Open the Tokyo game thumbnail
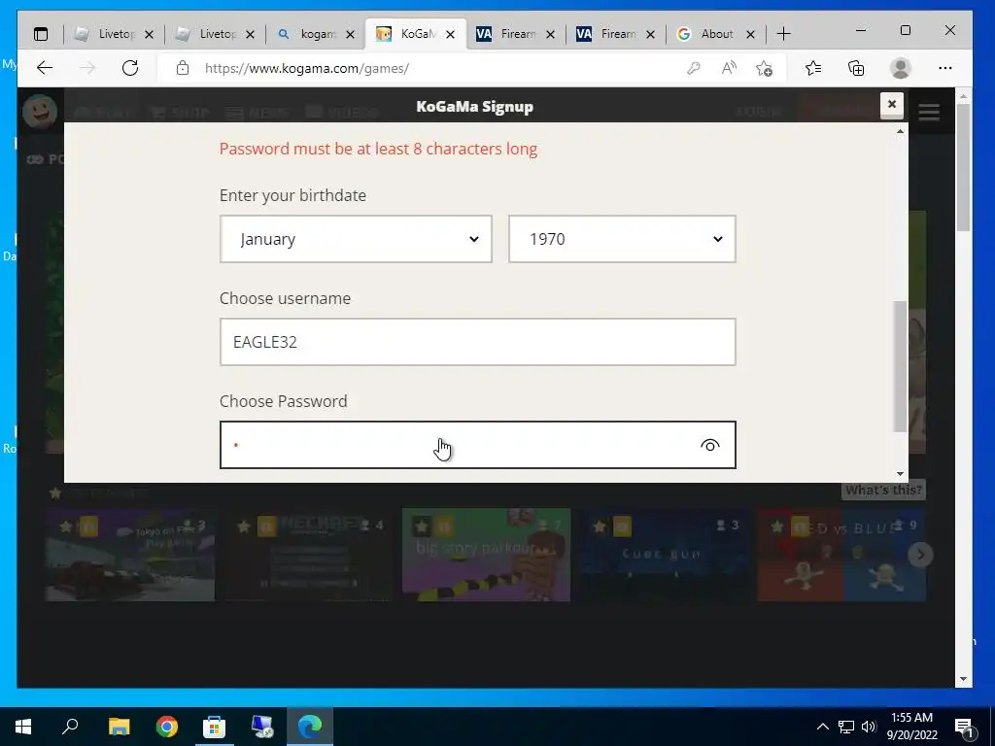 tap(130, 555)
